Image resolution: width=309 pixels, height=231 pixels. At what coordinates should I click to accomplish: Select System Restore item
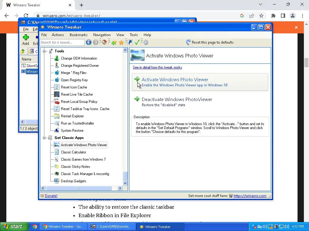72,131
